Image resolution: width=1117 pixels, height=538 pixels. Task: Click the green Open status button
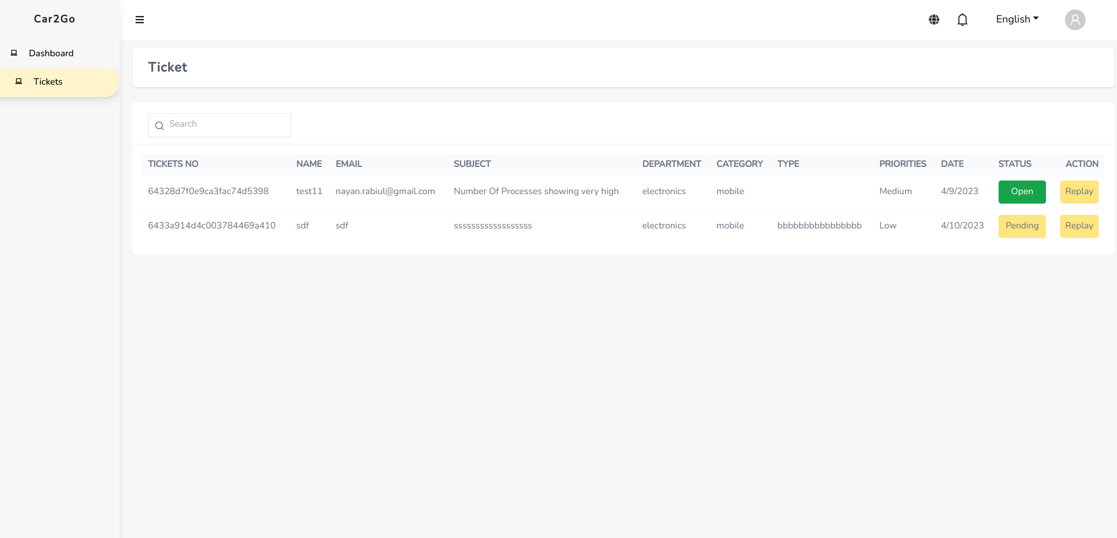(x=1022, y=192)
